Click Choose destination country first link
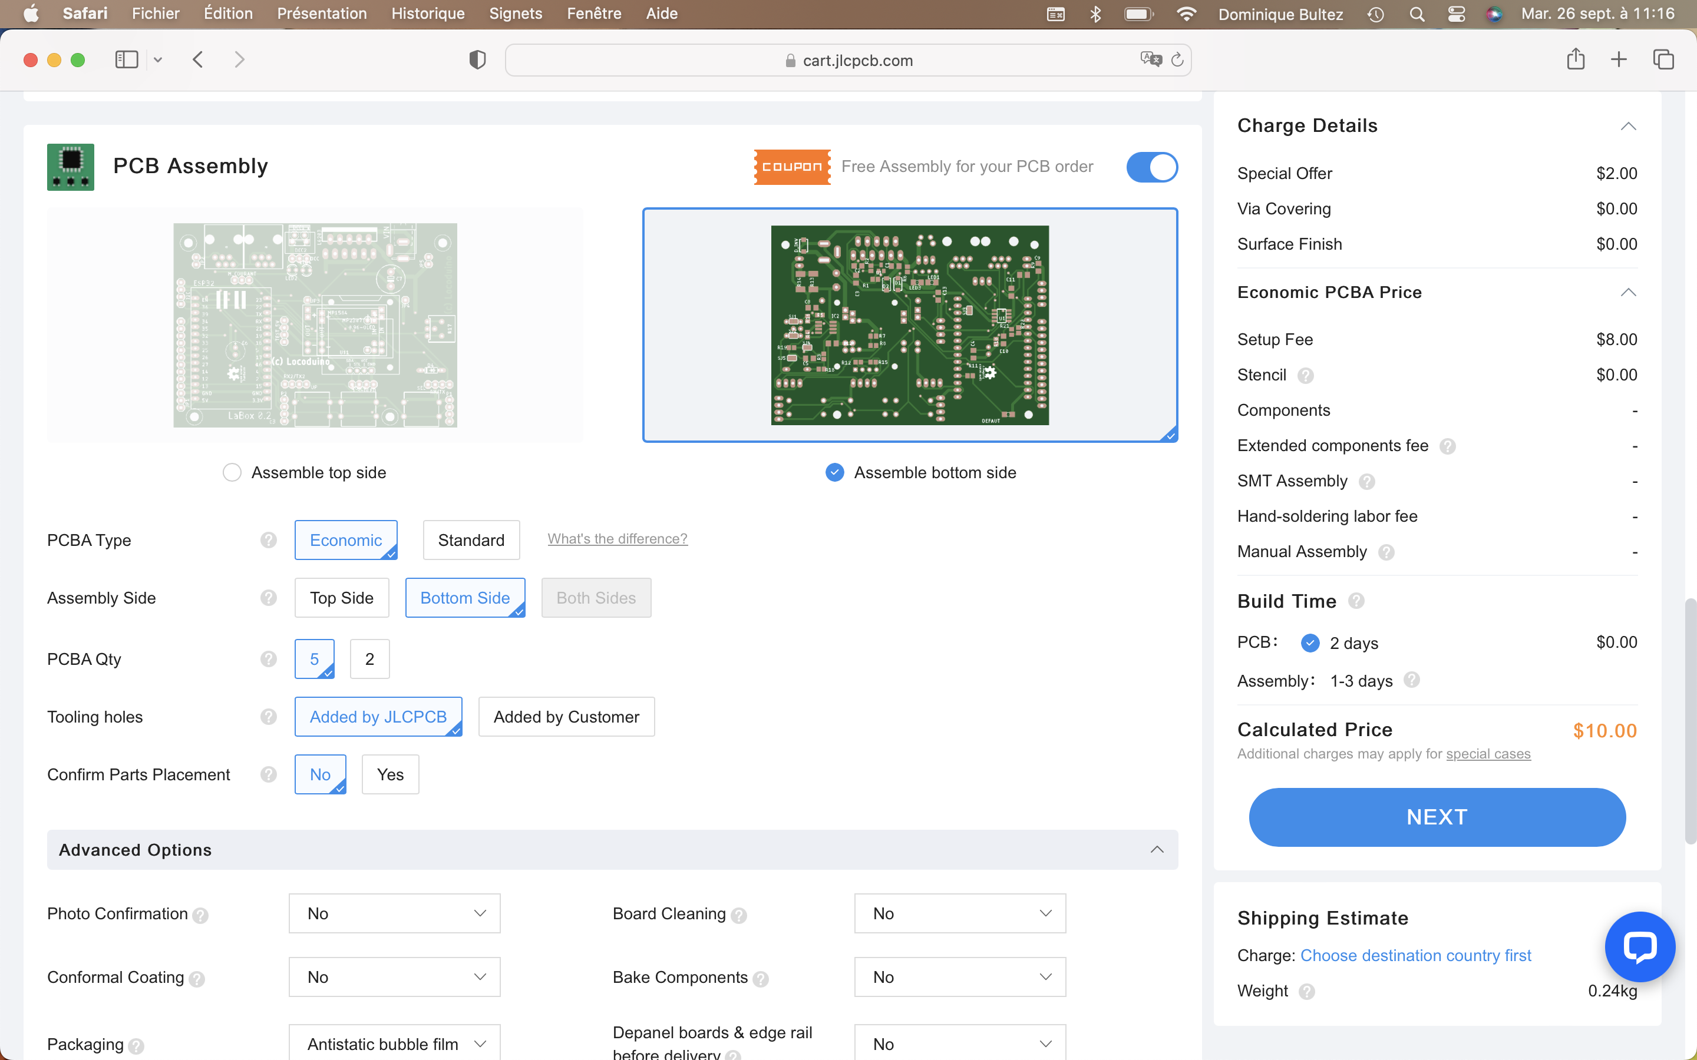Screen dimensions: 1697x1060 1415,955
